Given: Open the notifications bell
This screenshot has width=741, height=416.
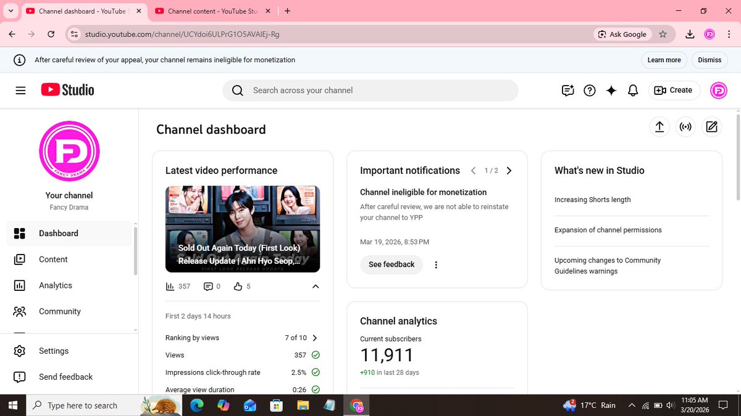Looking at the screenshot, I should coord(633,91).
